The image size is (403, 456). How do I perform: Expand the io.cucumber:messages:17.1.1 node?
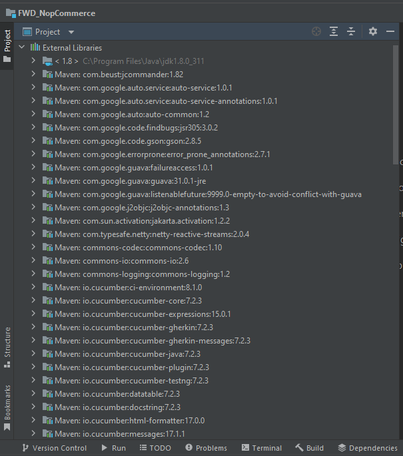[x=33, y=433]
